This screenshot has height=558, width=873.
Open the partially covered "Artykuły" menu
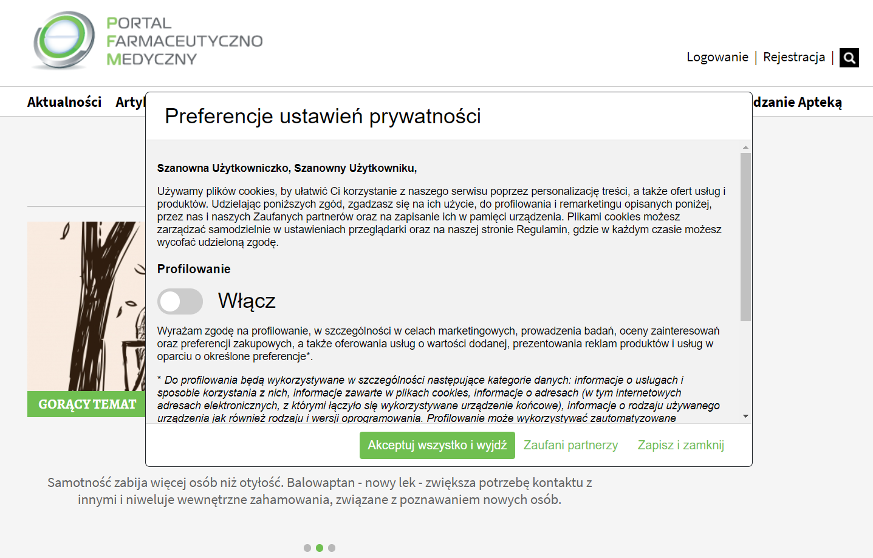pyautogui.click(x=129, y=101)
